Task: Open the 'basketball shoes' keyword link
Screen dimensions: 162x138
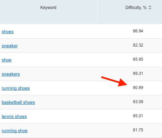Action: [x=18, y=102]
